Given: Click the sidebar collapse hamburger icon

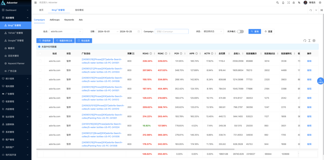Looking at the screenshot, I should pos(35,3).
